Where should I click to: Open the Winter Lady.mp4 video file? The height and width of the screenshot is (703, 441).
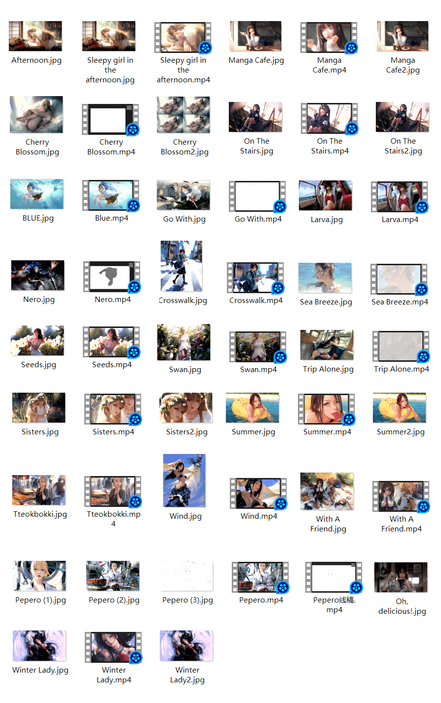113,648
